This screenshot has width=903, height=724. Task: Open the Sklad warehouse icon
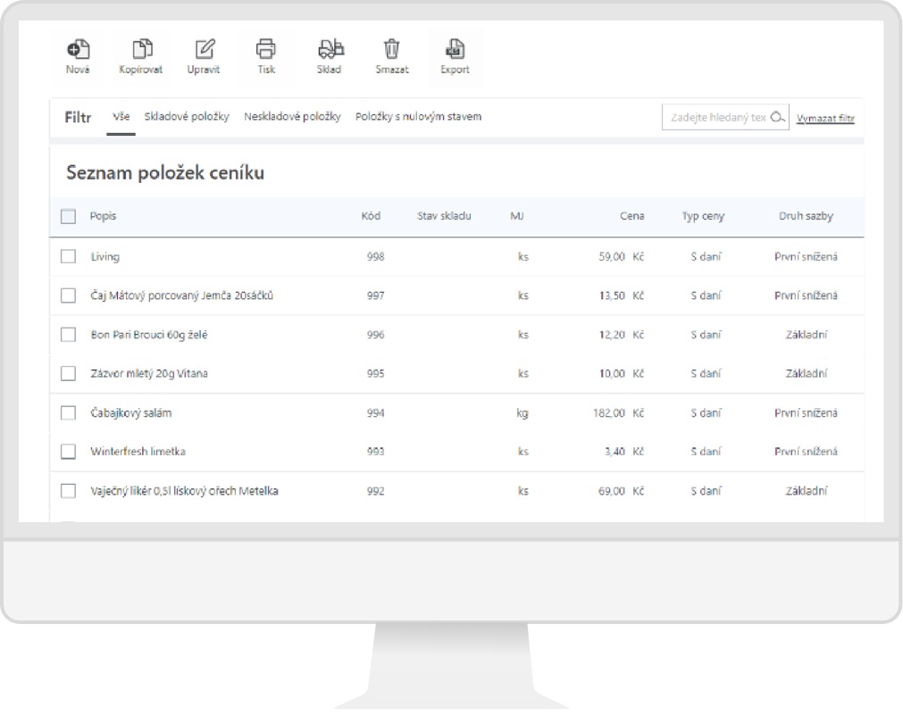(x=329, y=50)
